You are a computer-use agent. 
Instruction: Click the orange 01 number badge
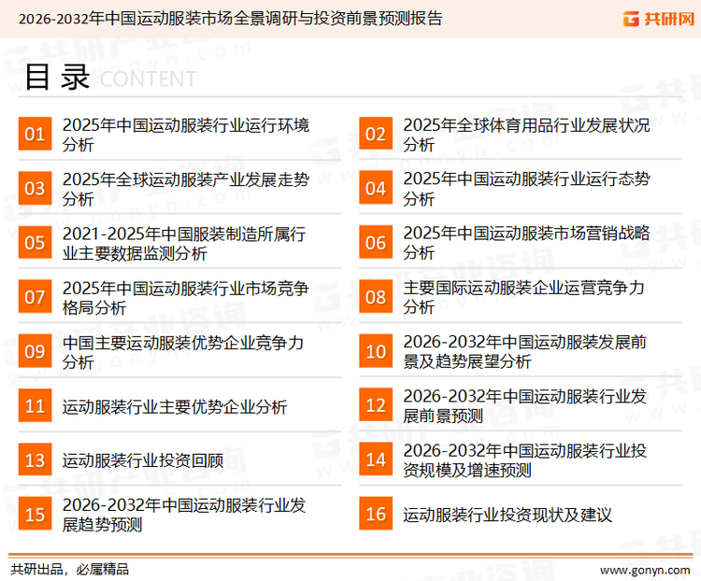pyautogui.click(x=35, y=135)
